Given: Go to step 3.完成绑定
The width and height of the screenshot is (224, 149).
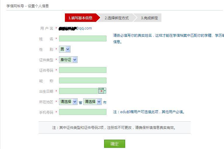Looking at the screenshot, I should (149, 18).
